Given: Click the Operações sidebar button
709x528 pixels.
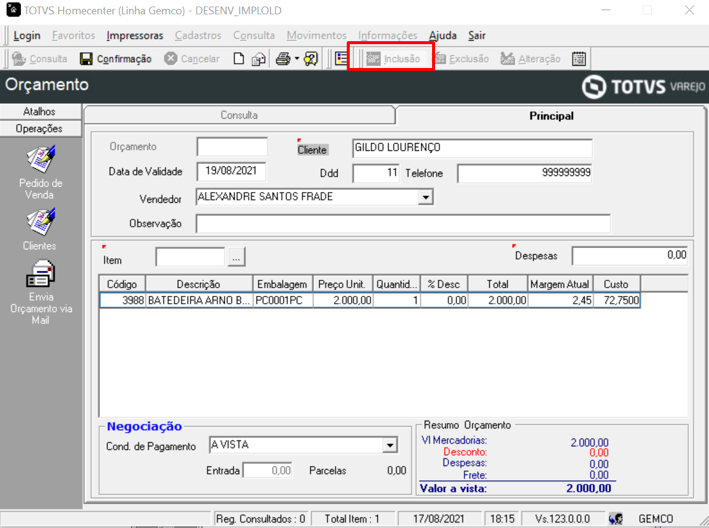Looking at the screenshot, I should coord(39,128).
